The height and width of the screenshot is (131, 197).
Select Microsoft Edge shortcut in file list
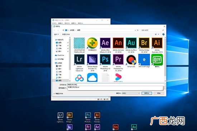click(144, 61)
